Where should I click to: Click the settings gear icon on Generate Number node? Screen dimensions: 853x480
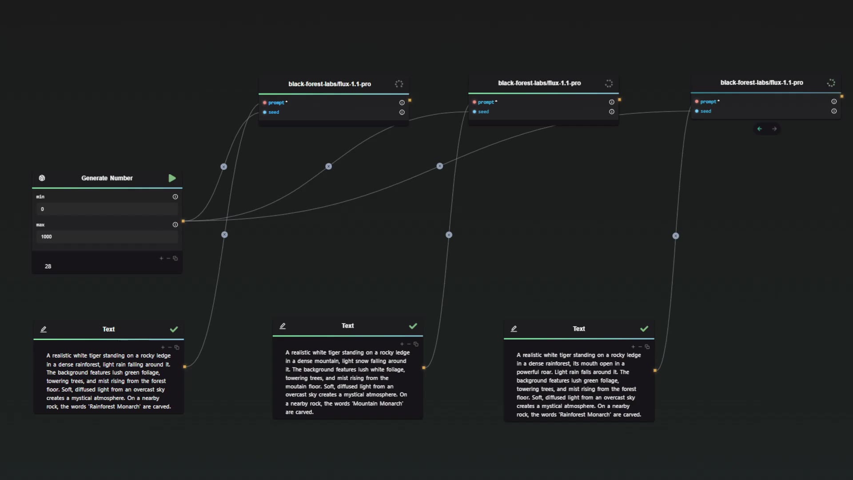pos(42,178)
